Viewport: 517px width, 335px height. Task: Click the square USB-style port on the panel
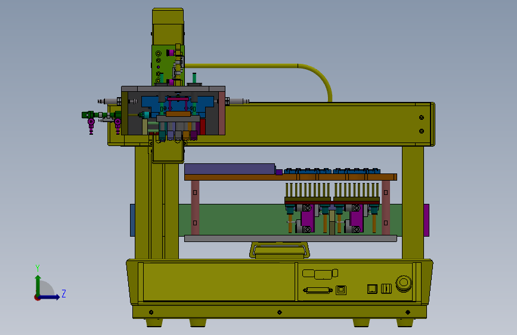[341, 290]
